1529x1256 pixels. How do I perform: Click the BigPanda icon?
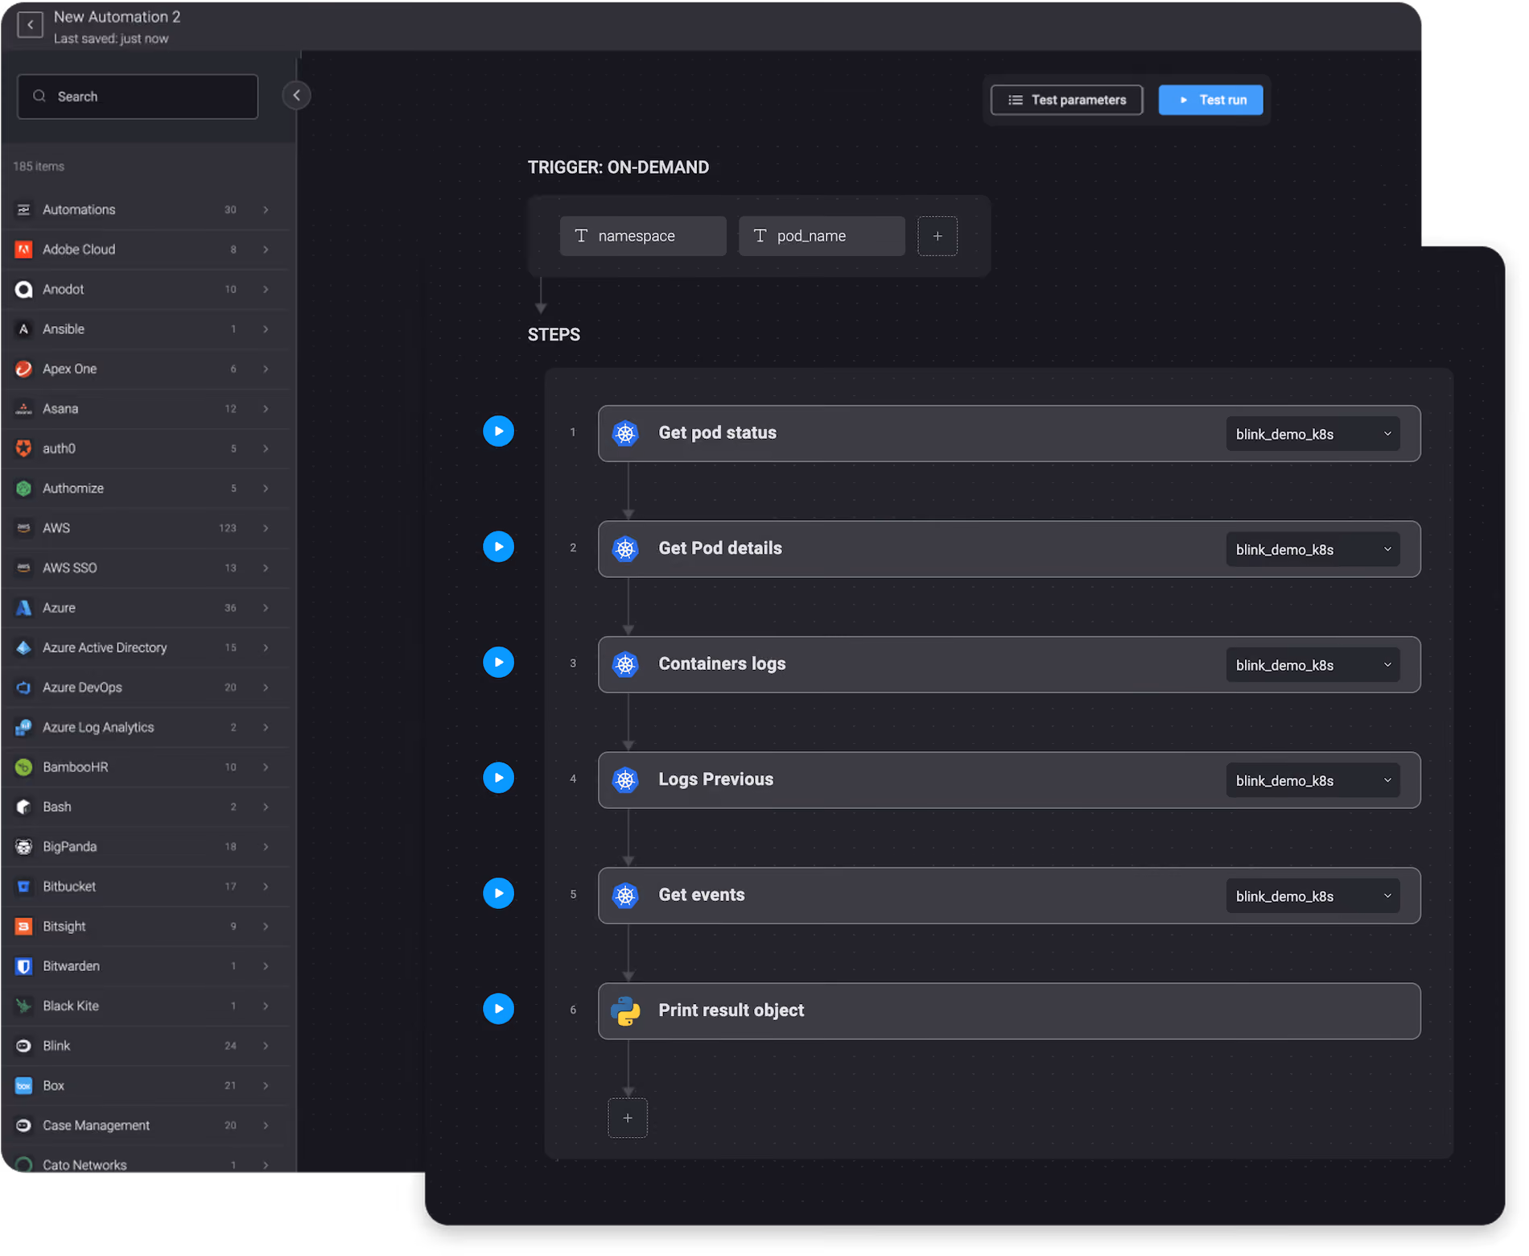pyautogui.click(x=24, y=847)
